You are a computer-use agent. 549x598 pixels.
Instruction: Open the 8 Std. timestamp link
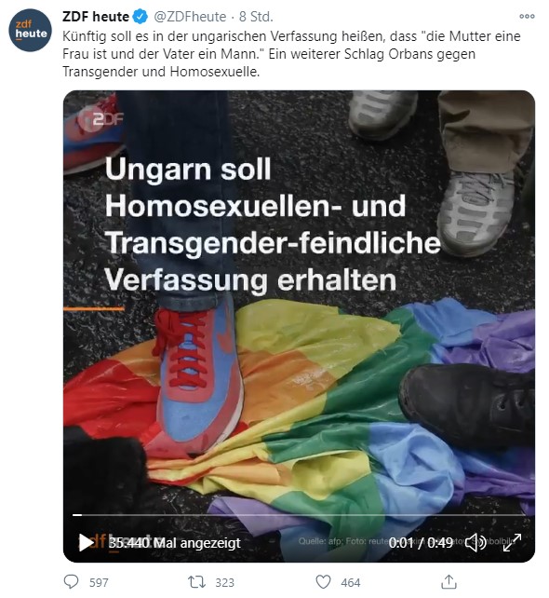(256, 17)
